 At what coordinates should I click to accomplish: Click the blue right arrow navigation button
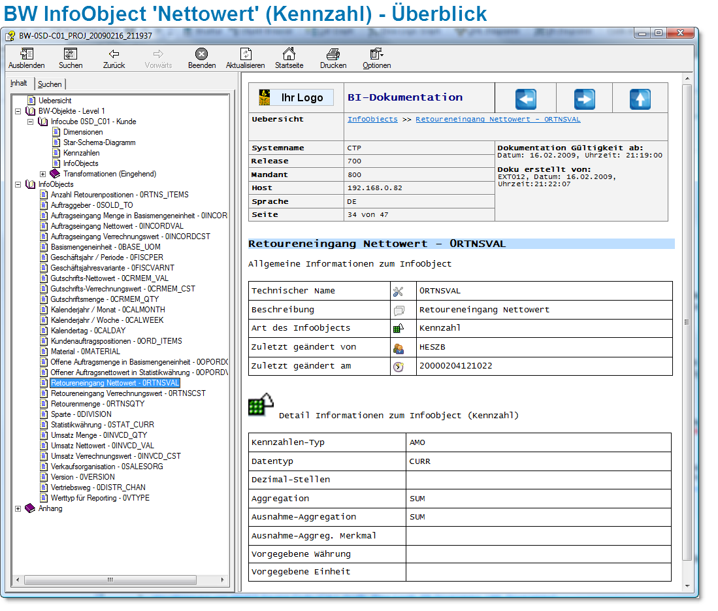pos(584,99)
